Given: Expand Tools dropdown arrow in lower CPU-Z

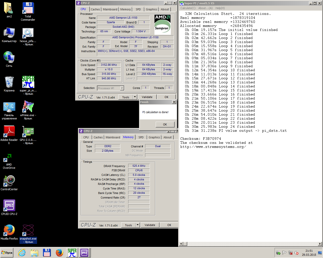Looking at the screenshot, I should pos(138,225).
